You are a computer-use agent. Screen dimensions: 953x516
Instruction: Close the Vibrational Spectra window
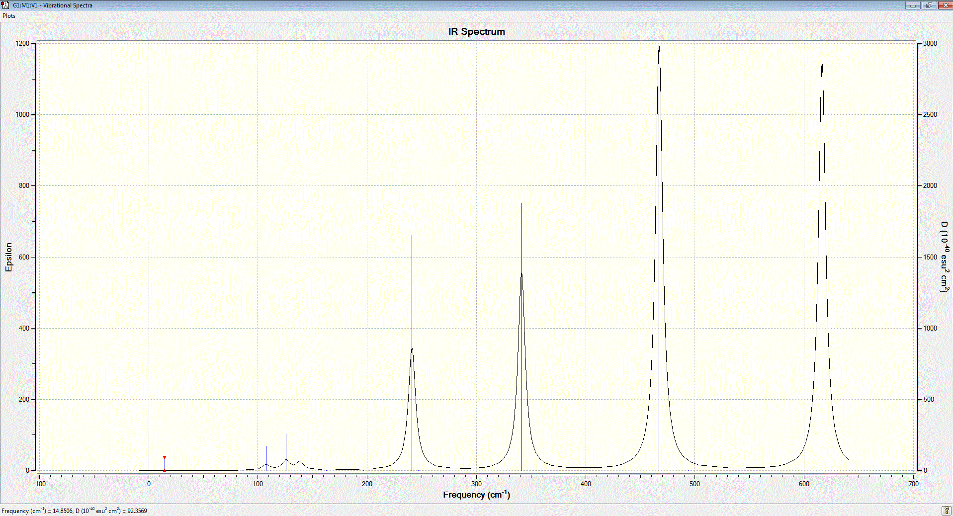[x=945, y=5]
